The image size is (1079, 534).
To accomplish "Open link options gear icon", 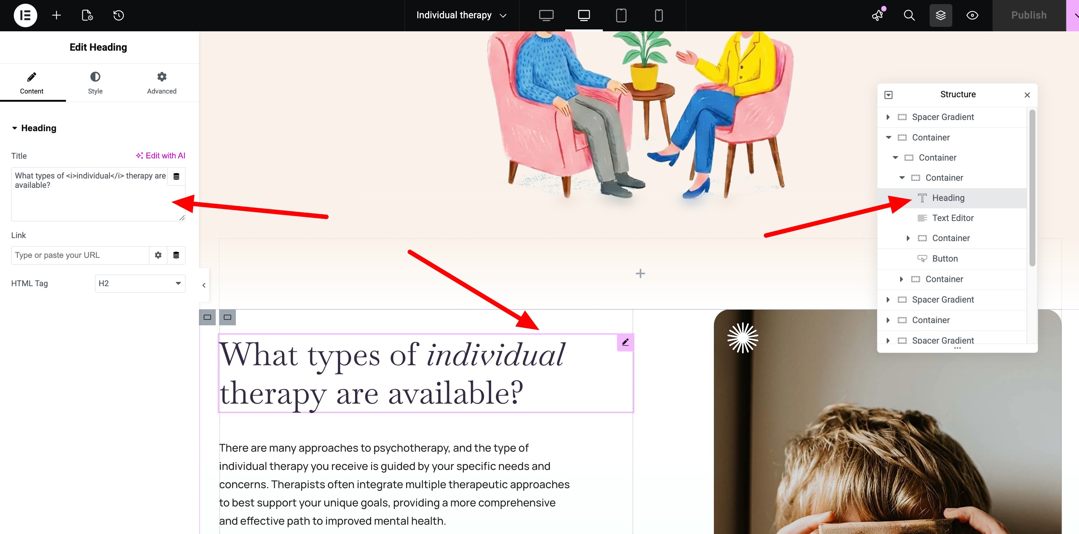I will click(x=158, y=255).
